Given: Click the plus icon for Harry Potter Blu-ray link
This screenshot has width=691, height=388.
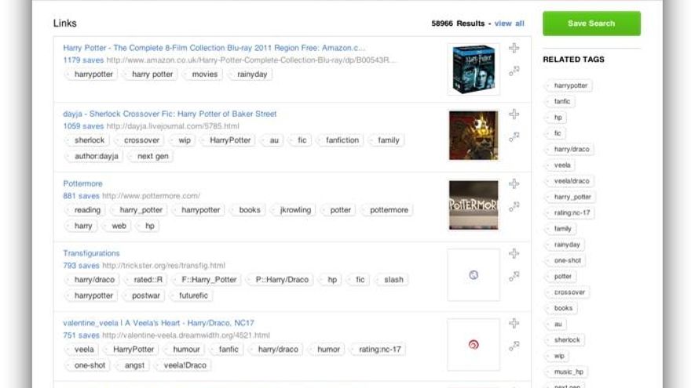Looking at the screenshot, I should point(514,48).
